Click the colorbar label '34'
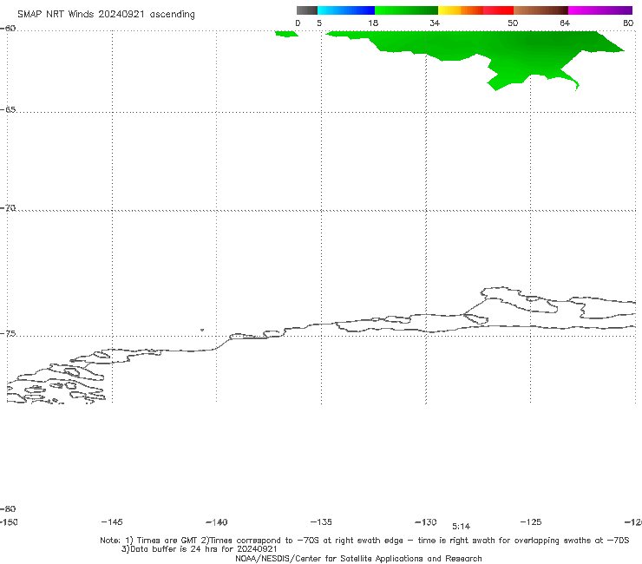The image size is (642, 564). (435, 23)
